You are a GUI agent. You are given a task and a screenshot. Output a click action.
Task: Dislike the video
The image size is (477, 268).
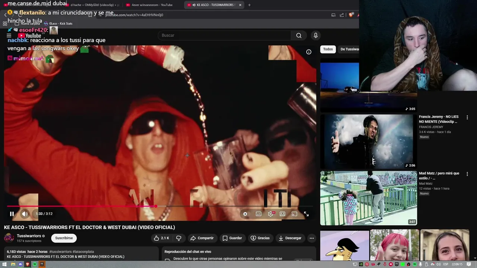(179, 238)
